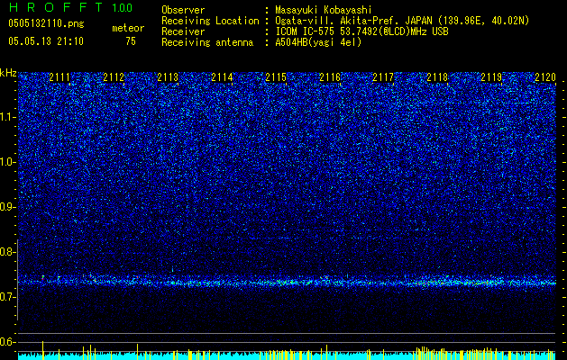Click the 2118 time marker
Image resolution: width=567 pixels, height=360 pixels.
coord(437,77)
